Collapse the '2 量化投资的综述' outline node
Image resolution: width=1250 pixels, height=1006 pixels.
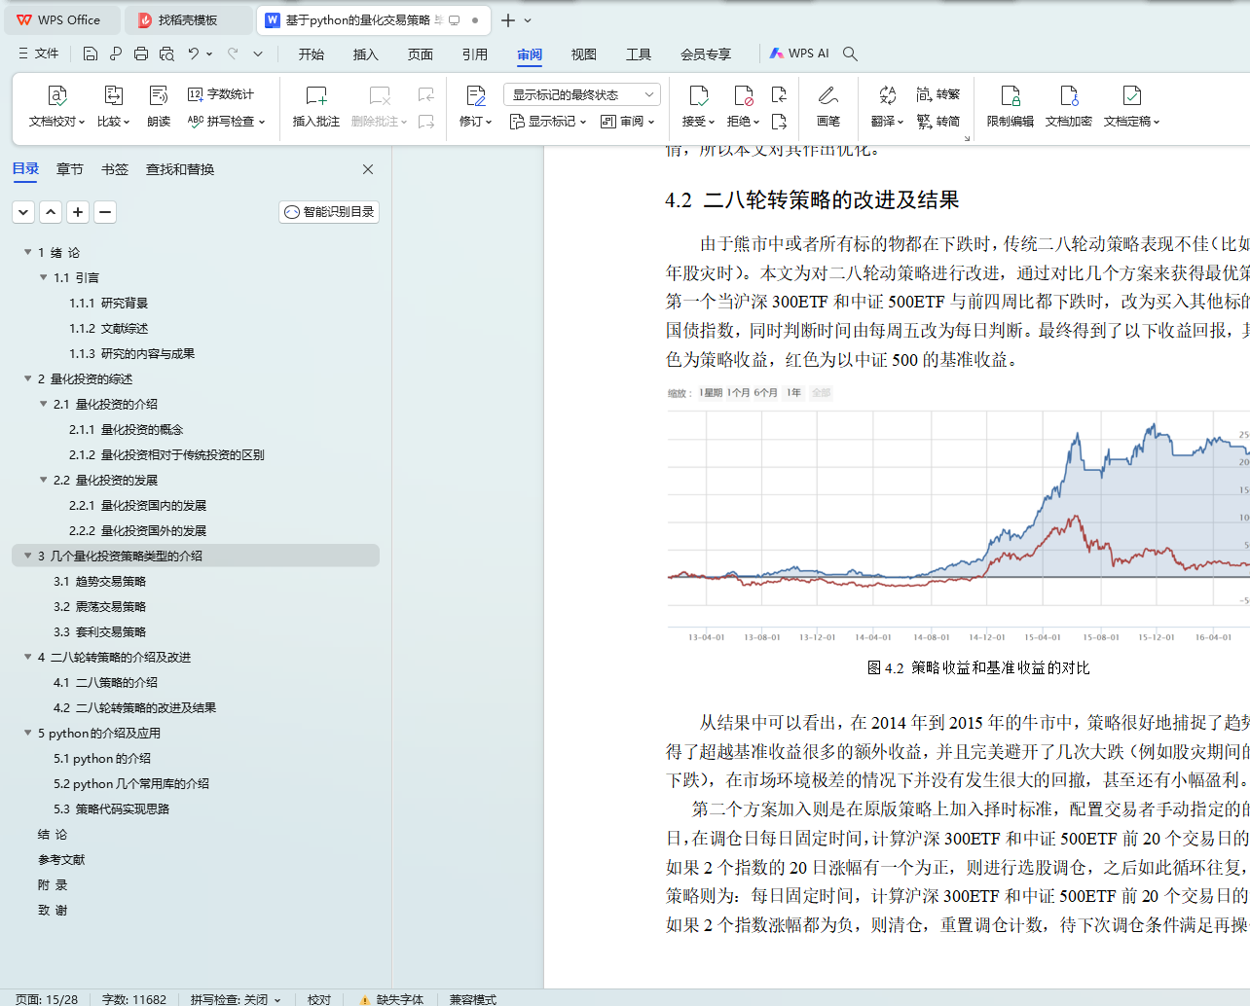tap(28, 378)
